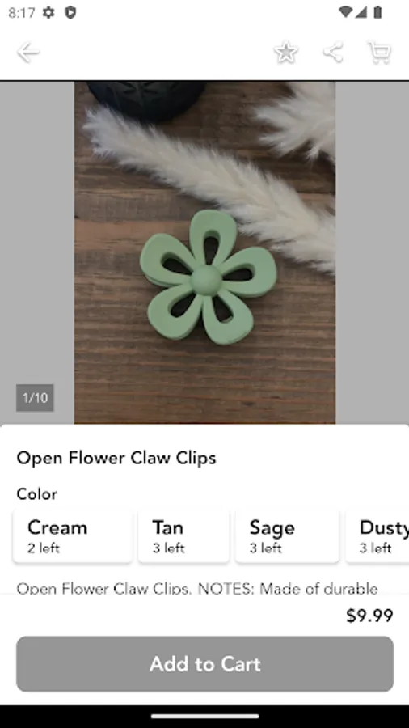409x728 pixels.
Task: Open the shopping cart icon
Action: (x=379, y=53)
